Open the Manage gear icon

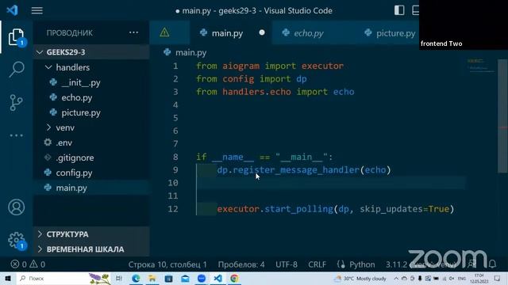tap(16, 241)
